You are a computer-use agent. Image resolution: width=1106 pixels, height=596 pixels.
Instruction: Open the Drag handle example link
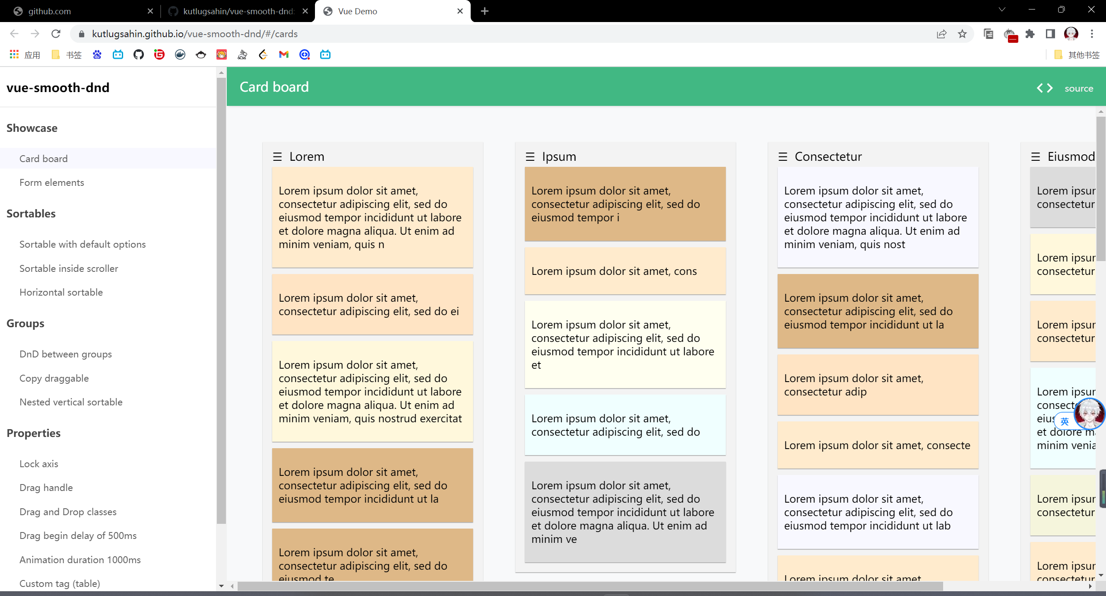coord(46,488)
